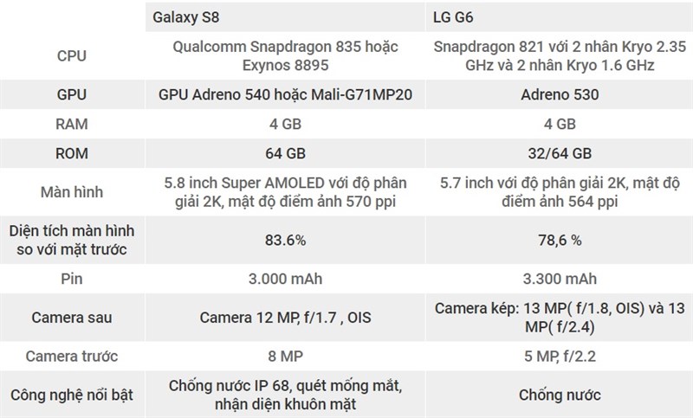Select the Camera 12 MP, f/1.7, OIS cell
This screenshot has width=693, height=418.
coord(284,317)
